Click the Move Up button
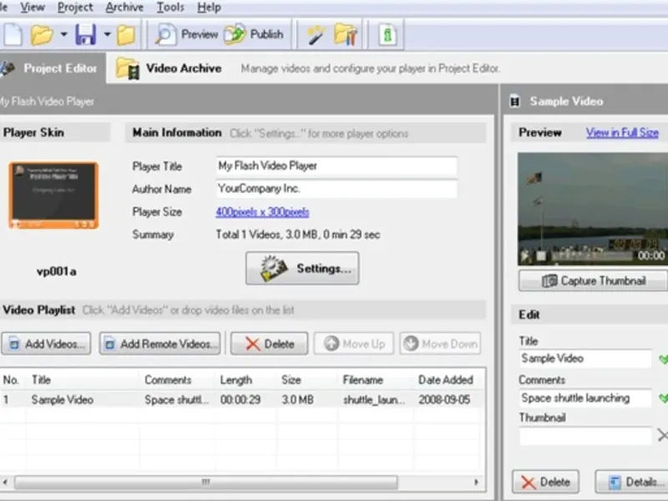The image size is (668, 501). 354,344
